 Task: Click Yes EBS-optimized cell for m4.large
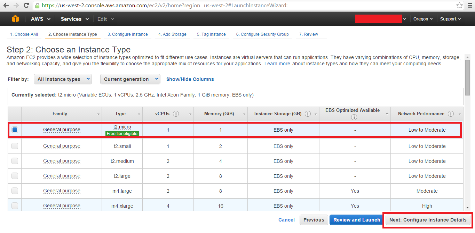[x=355, y=191]
